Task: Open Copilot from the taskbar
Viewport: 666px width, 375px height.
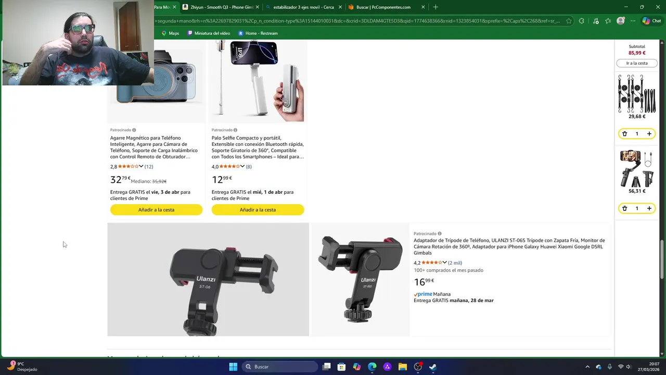Action: 357,367
